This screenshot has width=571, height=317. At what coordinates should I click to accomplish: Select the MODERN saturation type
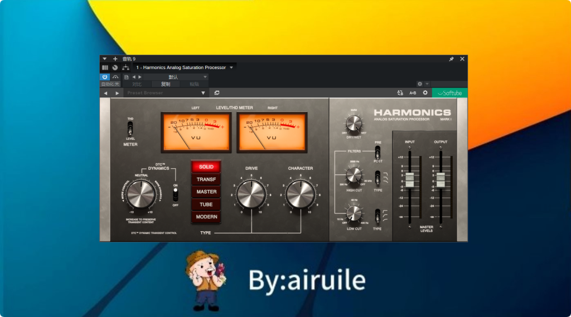(206, 217)
